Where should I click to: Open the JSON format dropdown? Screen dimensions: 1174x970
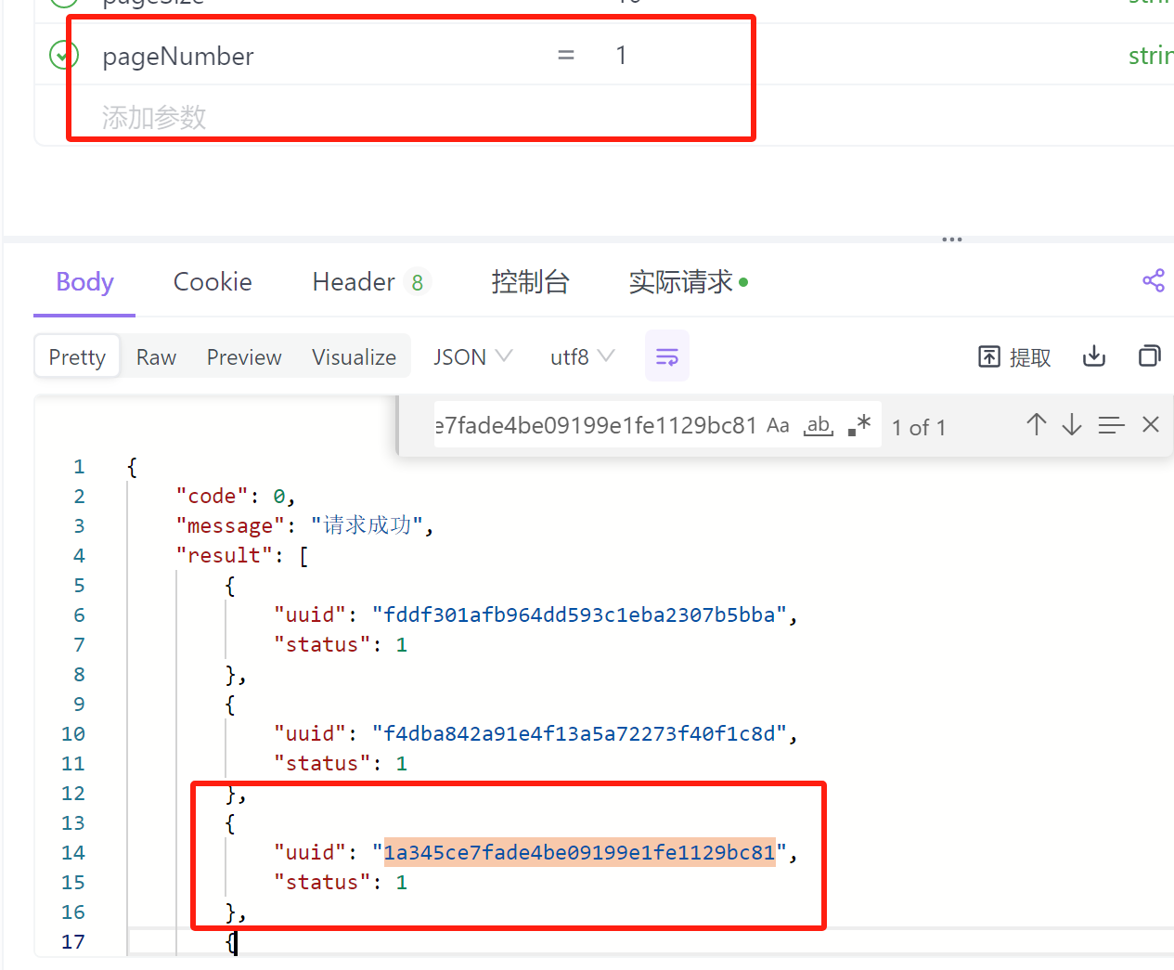[x=472, y=357]
